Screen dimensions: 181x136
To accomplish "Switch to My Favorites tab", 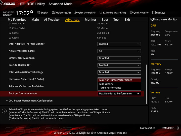I will click(17, 20).
